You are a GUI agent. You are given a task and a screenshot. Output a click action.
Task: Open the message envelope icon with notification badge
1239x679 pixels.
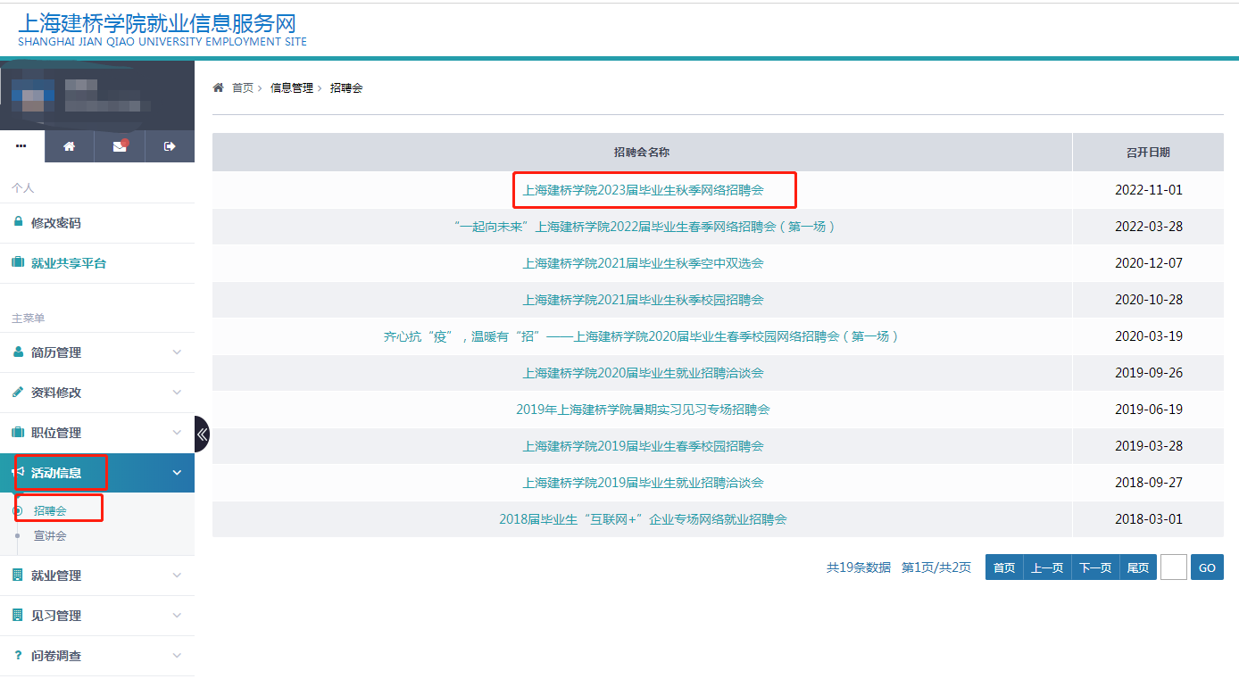coord(119,145)
